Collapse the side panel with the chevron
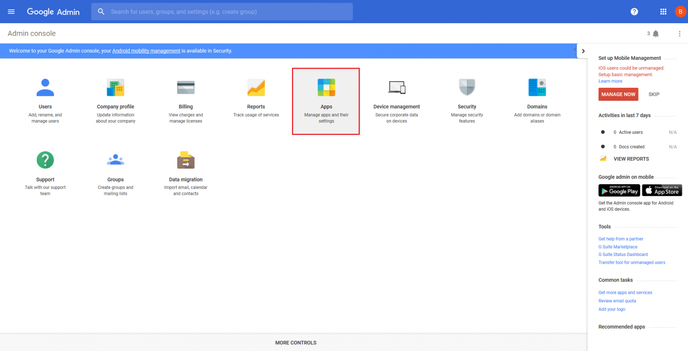Viewport: 688px width, 351px height. click(x=583, y=51)
